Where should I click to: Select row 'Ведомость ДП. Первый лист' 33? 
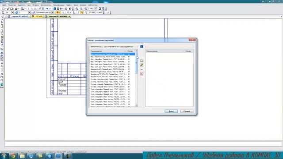tap(112, 69)
